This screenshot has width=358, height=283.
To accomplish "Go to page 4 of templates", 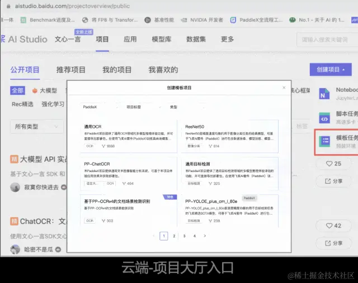I will click(195, 236).
